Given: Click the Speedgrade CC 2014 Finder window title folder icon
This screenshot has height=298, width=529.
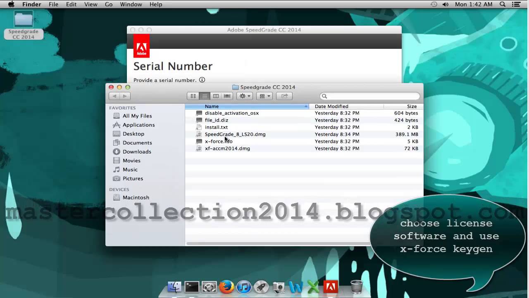Looking at the screenshot, I should tap(236, 87).
